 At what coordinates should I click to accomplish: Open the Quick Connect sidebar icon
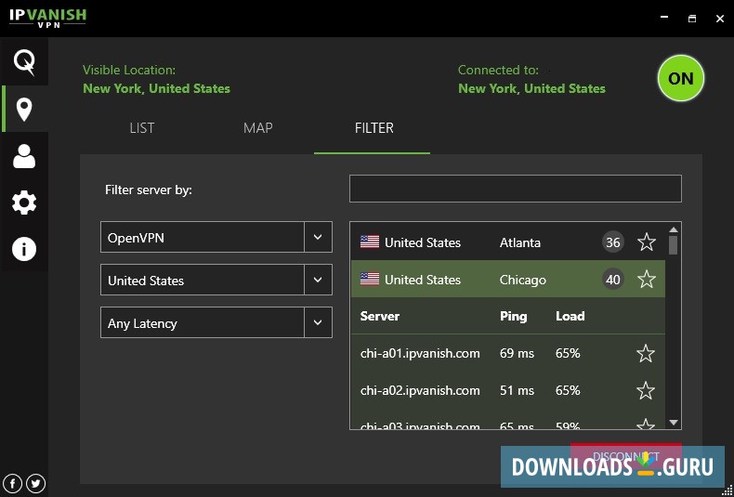coord(24,62)
